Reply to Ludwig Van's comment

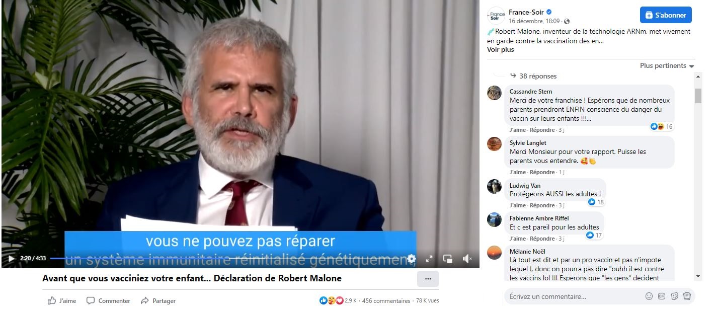point(542,205)
